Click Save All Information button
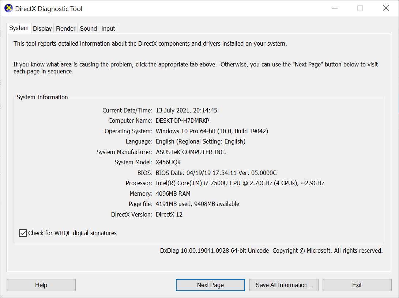The image size is (399, 298). [284, 285]
